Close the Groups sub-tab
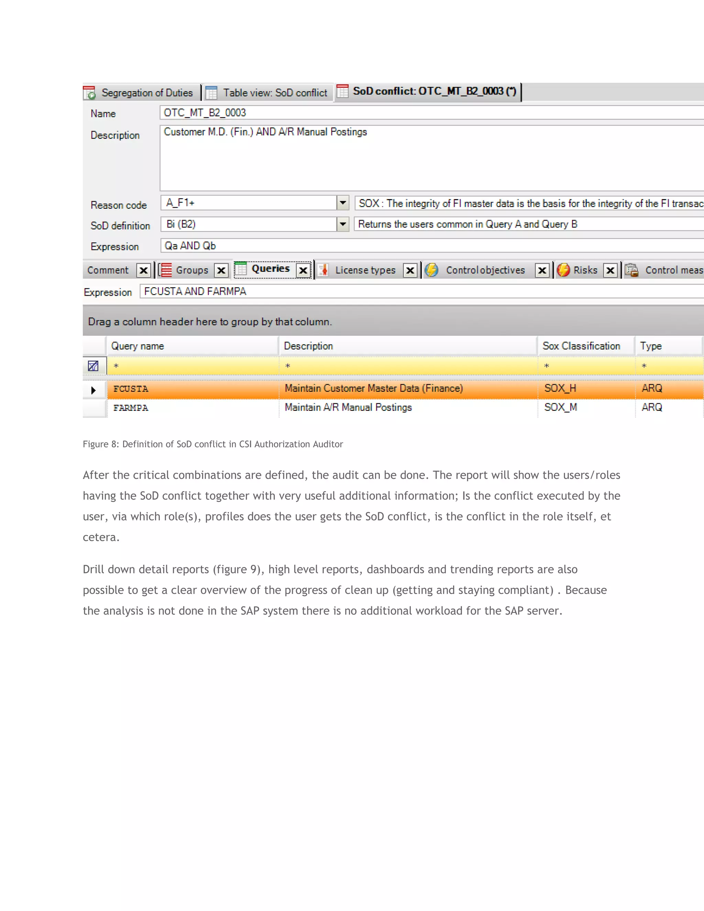Screen dimensions: 704x911 [x=221, y=271]
